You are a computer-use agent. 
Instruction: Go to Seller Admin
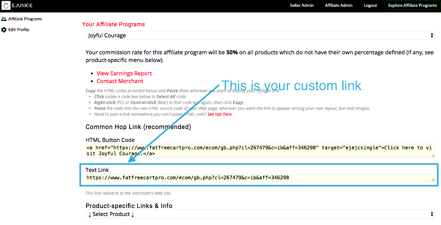pyautogui.click(x=302, y=5)
